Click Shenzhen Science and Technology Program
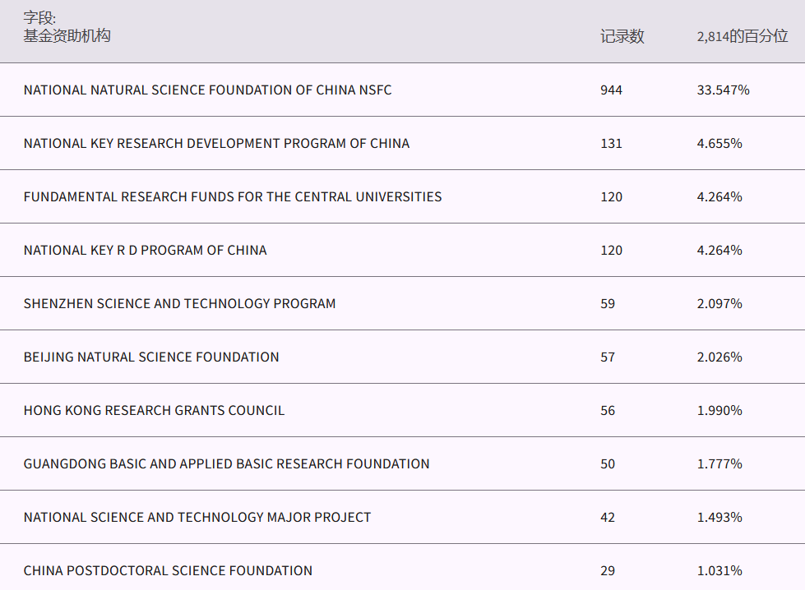 point(179,304)
